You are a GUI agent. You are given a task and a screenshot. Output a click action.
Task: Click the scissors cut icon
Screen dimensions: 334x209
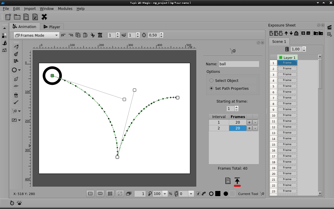[93, 35]
